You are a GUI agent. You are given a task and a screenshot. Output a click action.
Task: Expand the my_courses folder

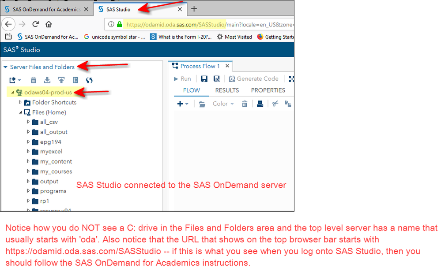[x=28, y=171]
